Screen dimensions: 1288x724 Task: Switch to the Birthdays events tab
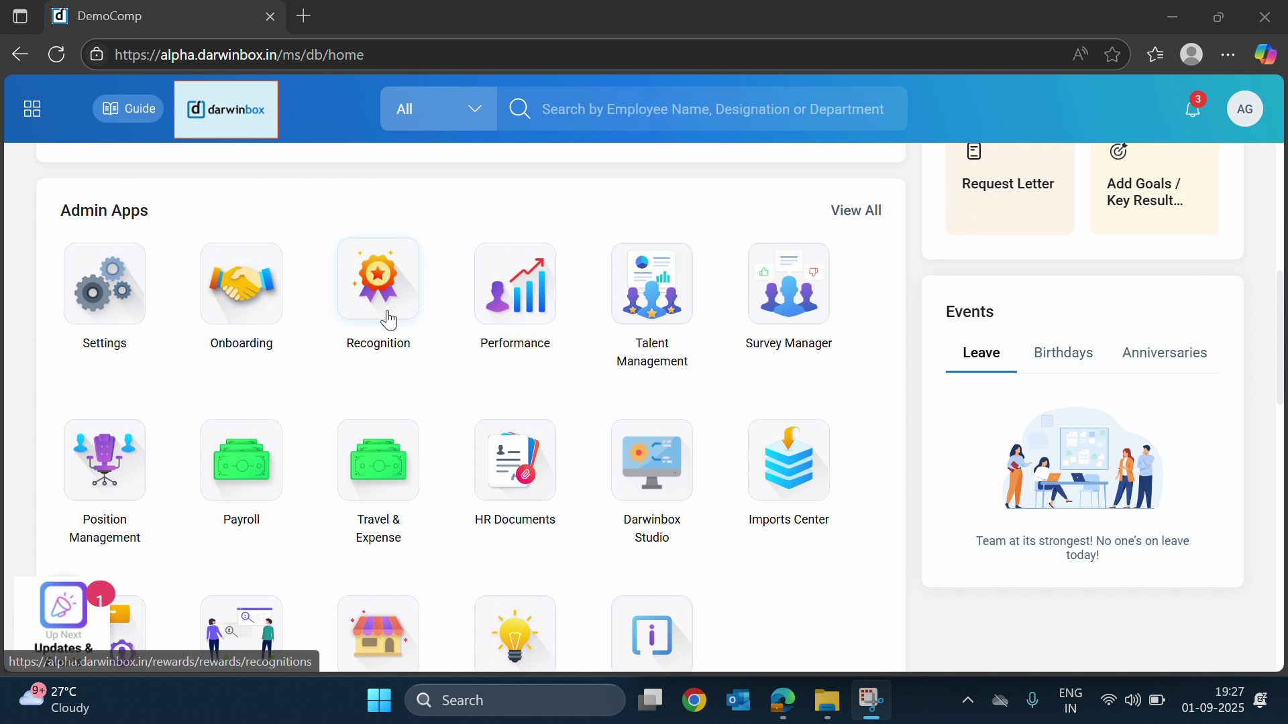point(1063,353)
